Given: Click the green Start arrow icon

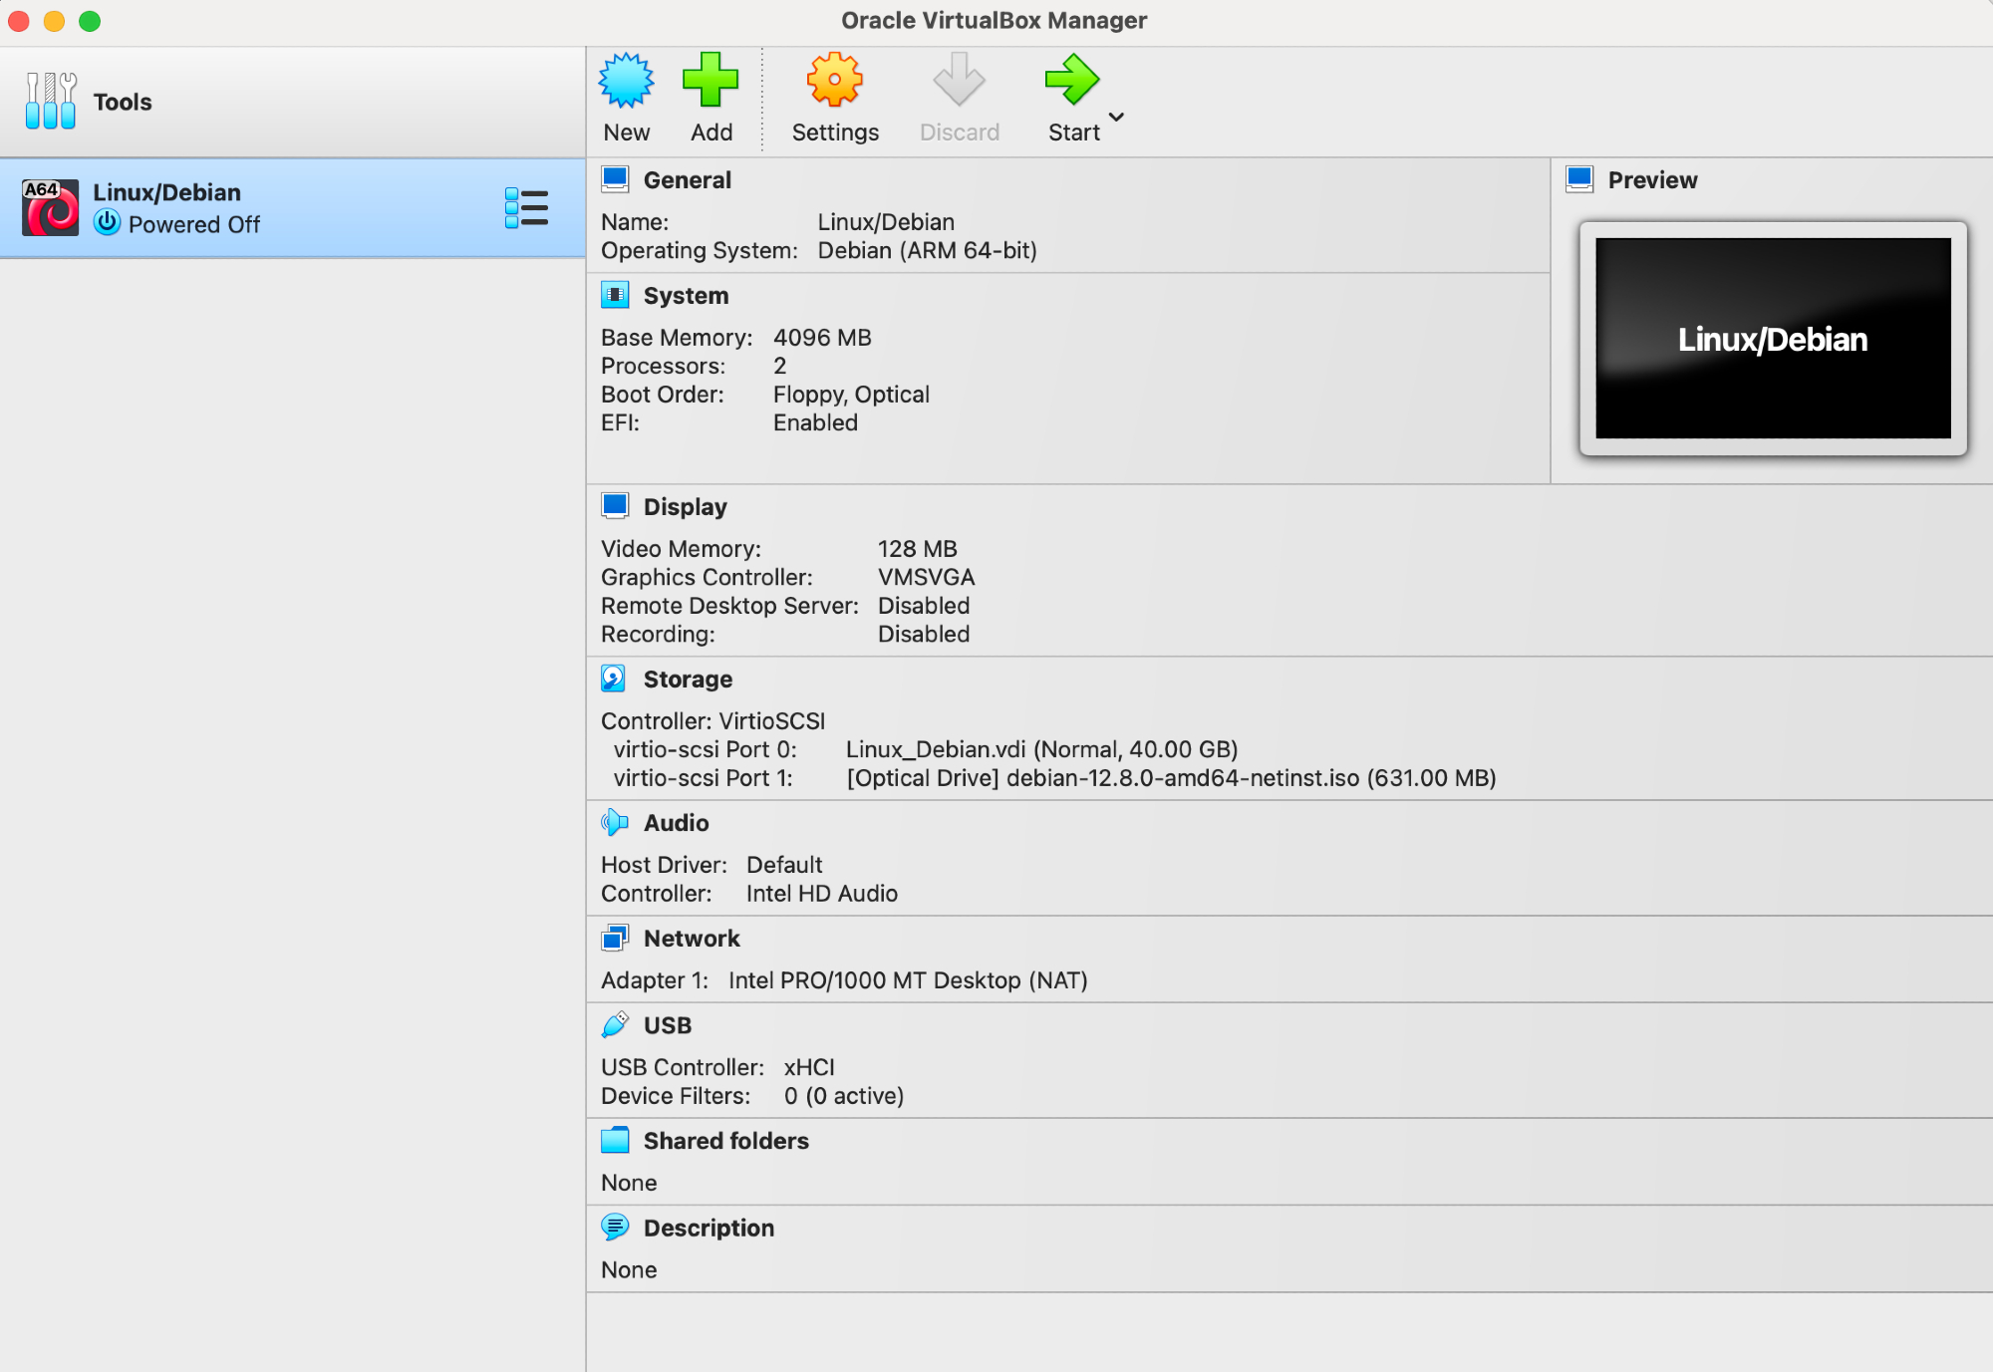Looking at the screenshot, I should click(x=1071, y=81).
